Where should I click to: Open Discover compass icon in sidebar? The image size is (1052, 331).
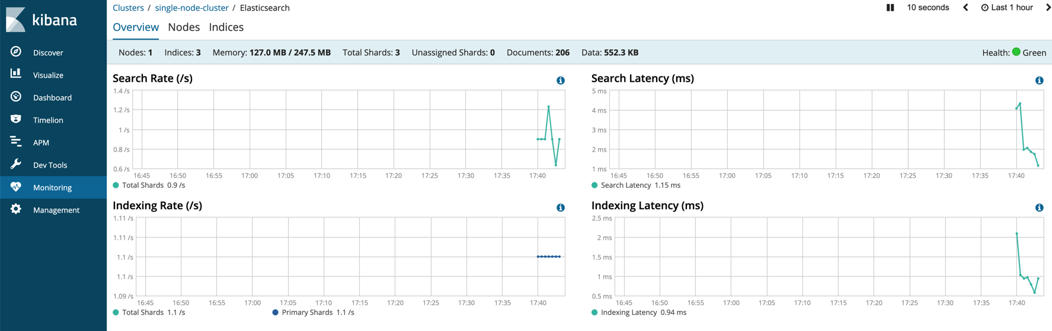tap(16, 52)
